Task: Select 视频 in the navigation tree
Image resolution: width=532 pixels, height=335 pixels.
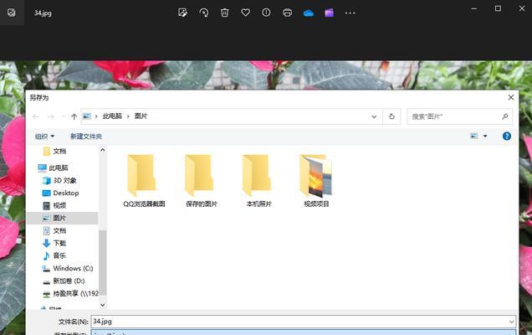Action: click(54, 205)
